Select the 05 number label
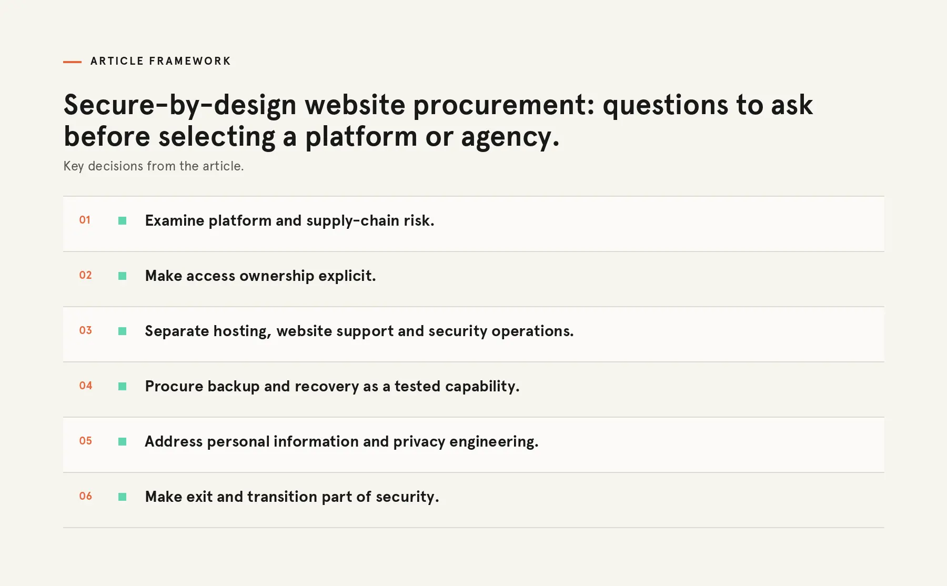 (85, 441)
